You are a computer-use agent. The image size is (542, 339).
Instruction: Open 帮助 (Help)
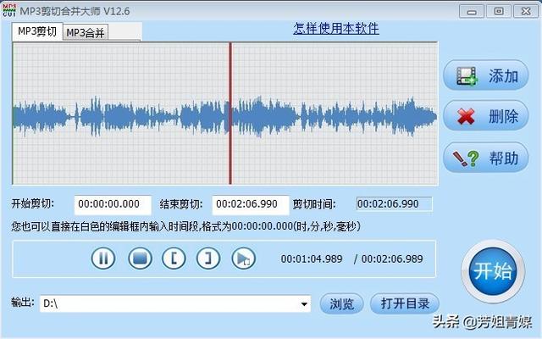[x=485, y=158]
